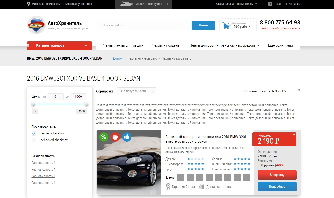Click the delivery box icon by Доставка от 1 дня
The height and width of the screenshot is (198, 334).
tap(202, 187)
